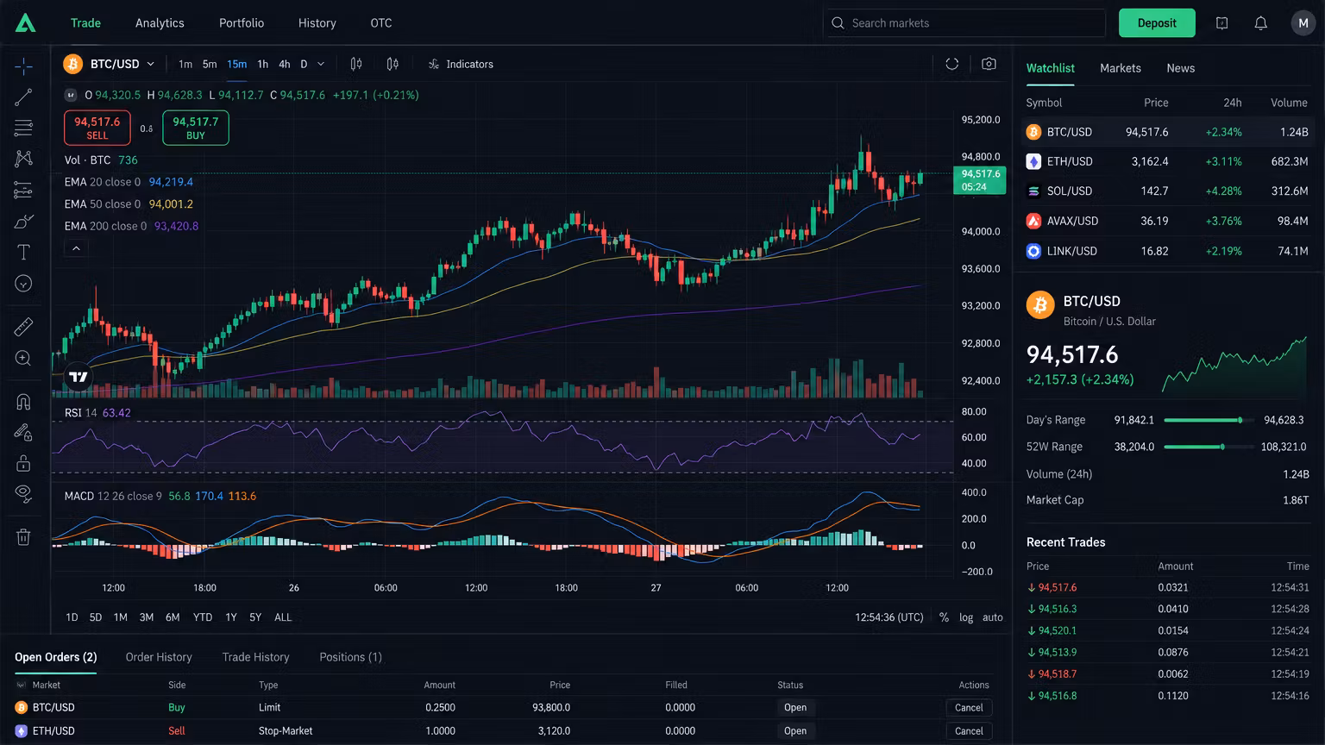The image size is (1325, 745).
Task: Toggle log scale on the chart
Action: point(966,617)
